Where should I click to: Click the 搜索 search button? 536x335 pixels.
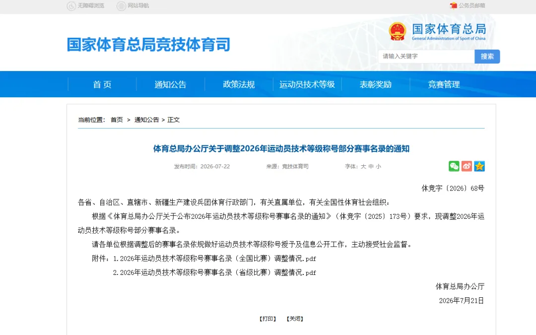pos(487,57)
